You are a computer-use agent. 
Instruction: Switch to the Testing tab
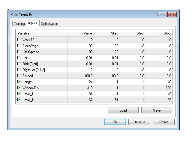pos(19,24)
